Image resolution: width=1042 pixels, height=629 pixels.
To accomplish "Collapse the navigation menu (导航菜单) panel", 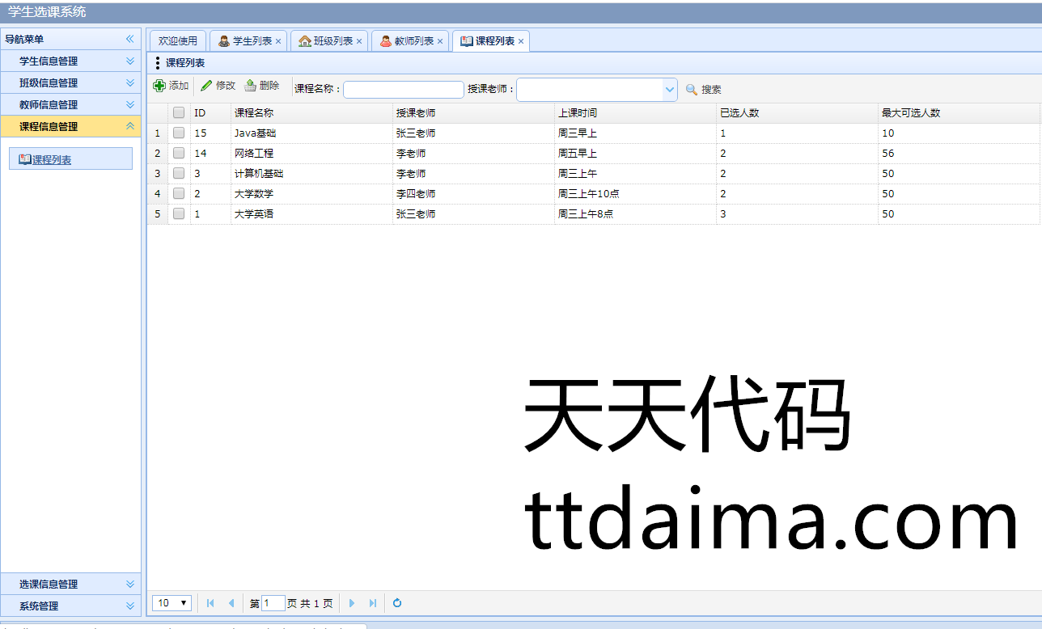I will click(129, 39).
